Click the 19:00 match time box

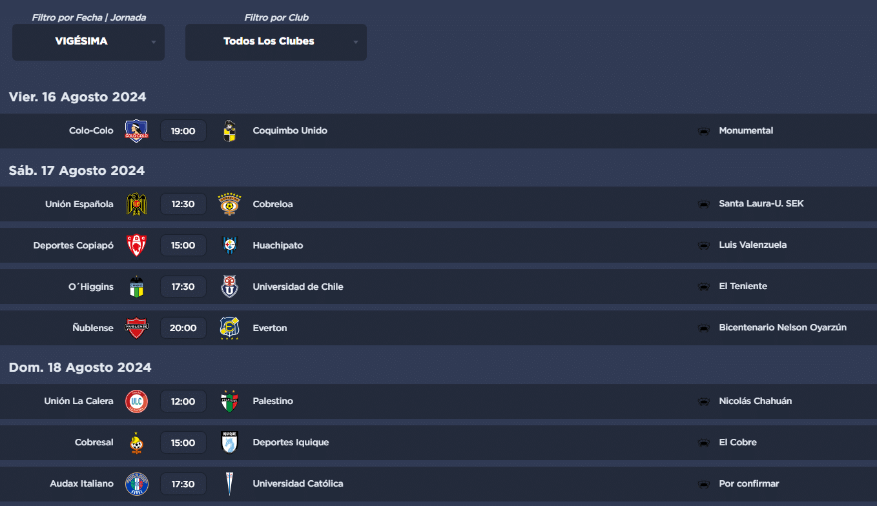[183, 131]
